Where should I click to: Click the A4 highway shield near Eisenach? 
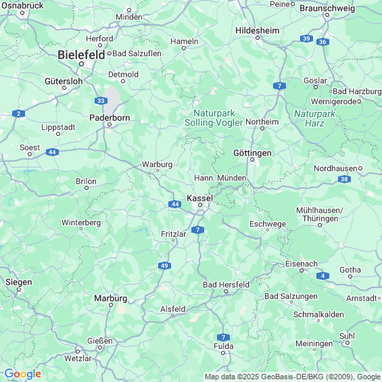(x=323, y=276)
